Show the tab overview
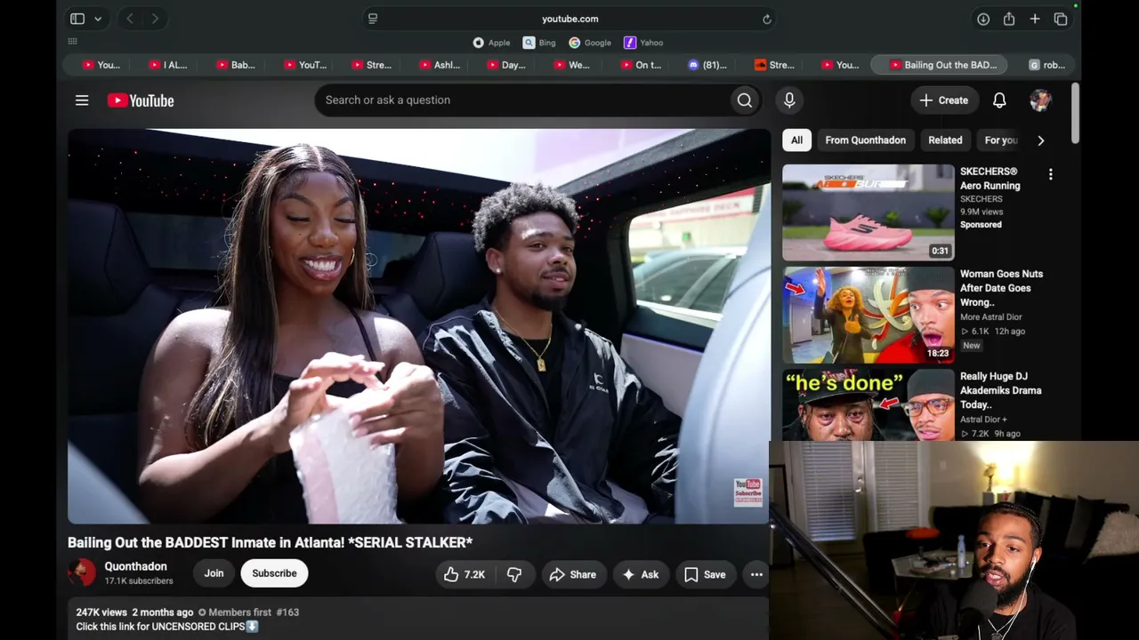 click(1061, 19)
